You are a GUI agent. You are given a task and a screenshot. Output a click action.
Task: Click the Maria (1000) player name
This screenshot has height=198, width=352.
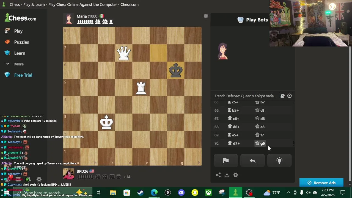click(x=87, y=16)
